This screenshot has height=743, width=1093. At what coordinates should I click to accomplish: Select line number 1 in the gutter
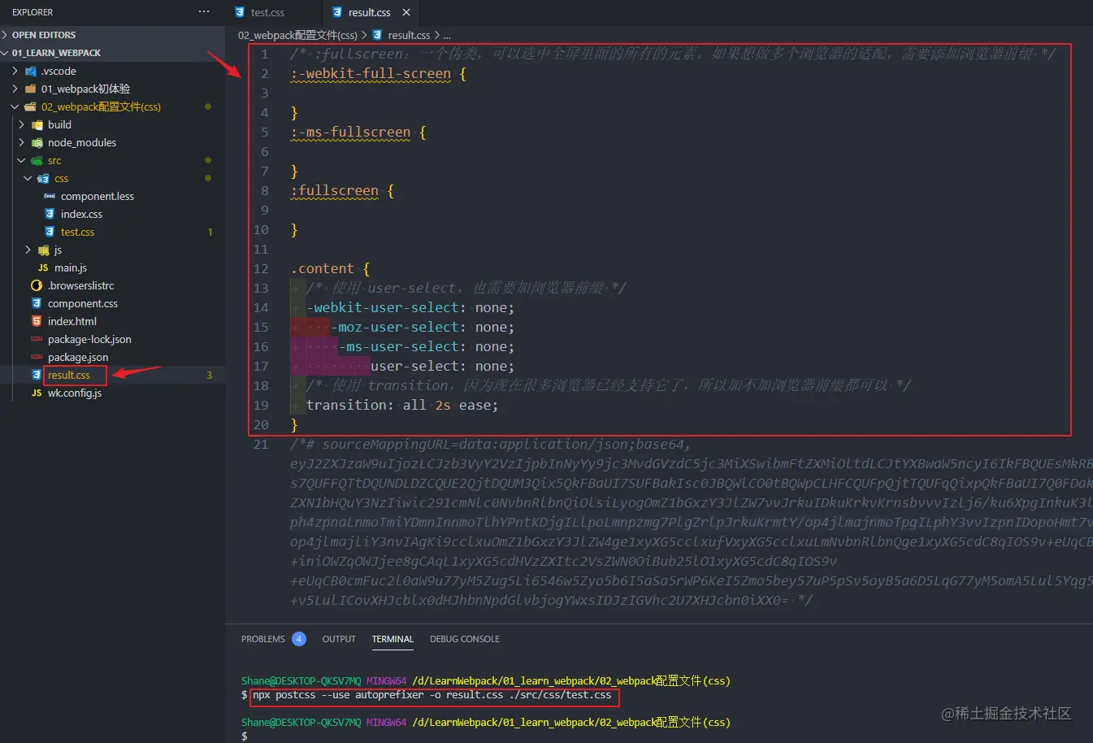[x=265, y=54]
